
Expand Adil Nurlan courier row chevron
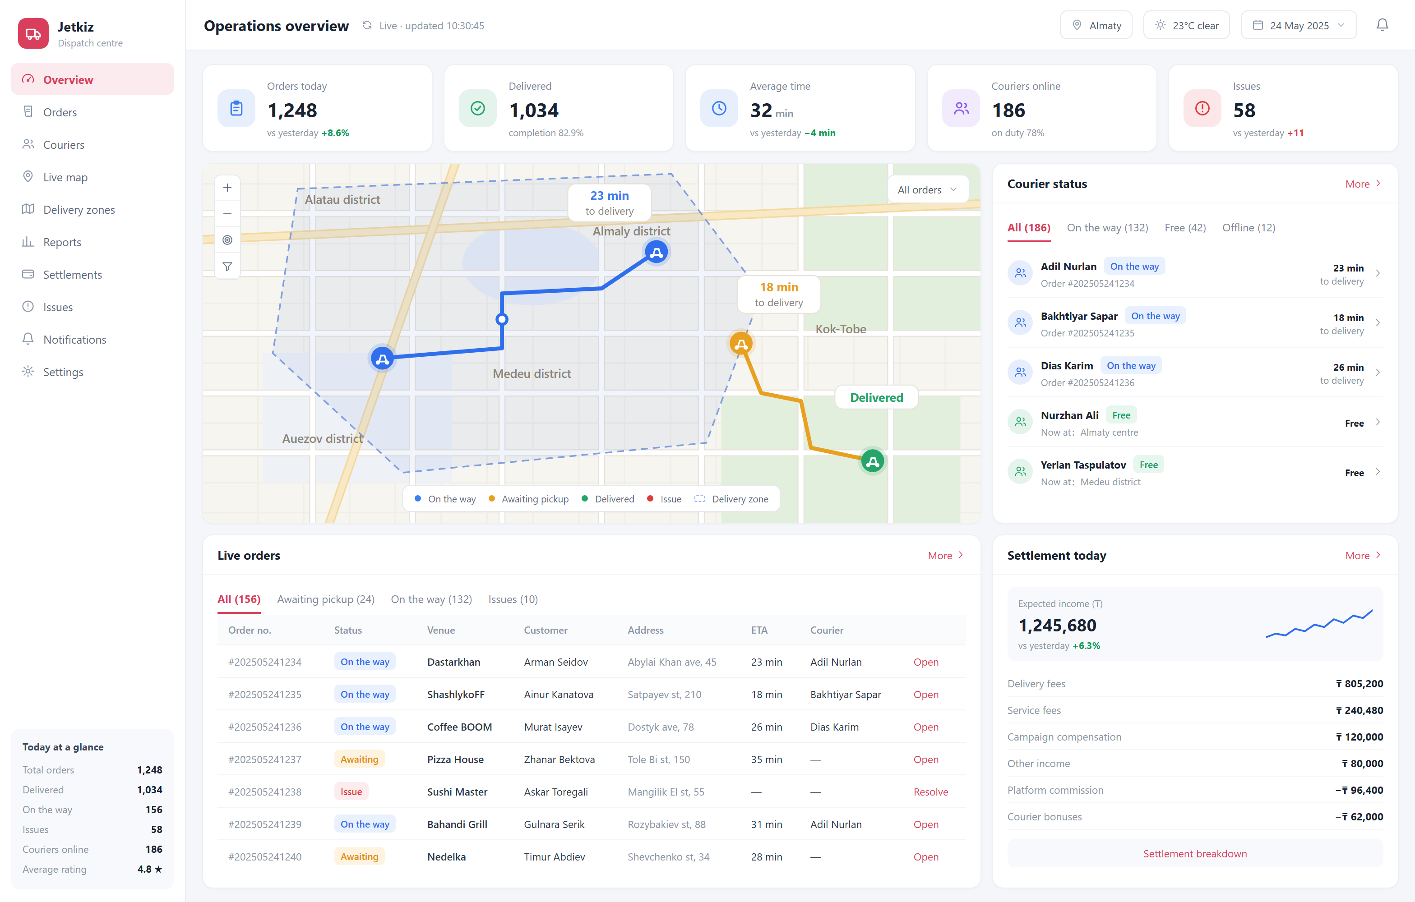pos(1378,274)
